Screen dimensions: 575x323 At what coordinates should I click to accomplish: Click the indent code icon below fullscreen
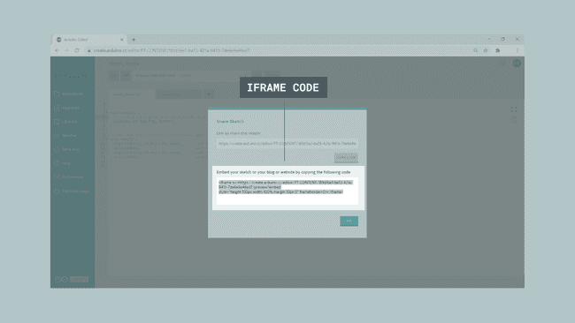pos(514,120)
